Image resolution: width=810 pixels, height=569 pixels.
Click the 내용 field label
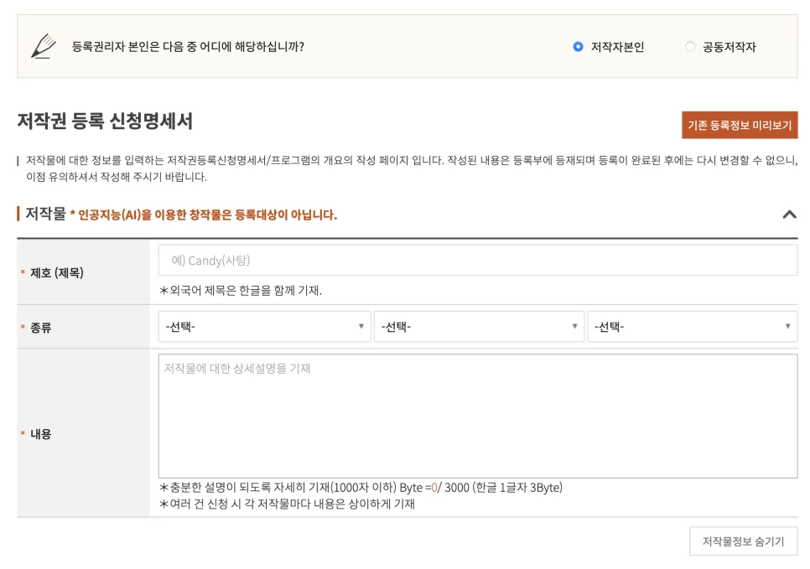tap(41, 434)
